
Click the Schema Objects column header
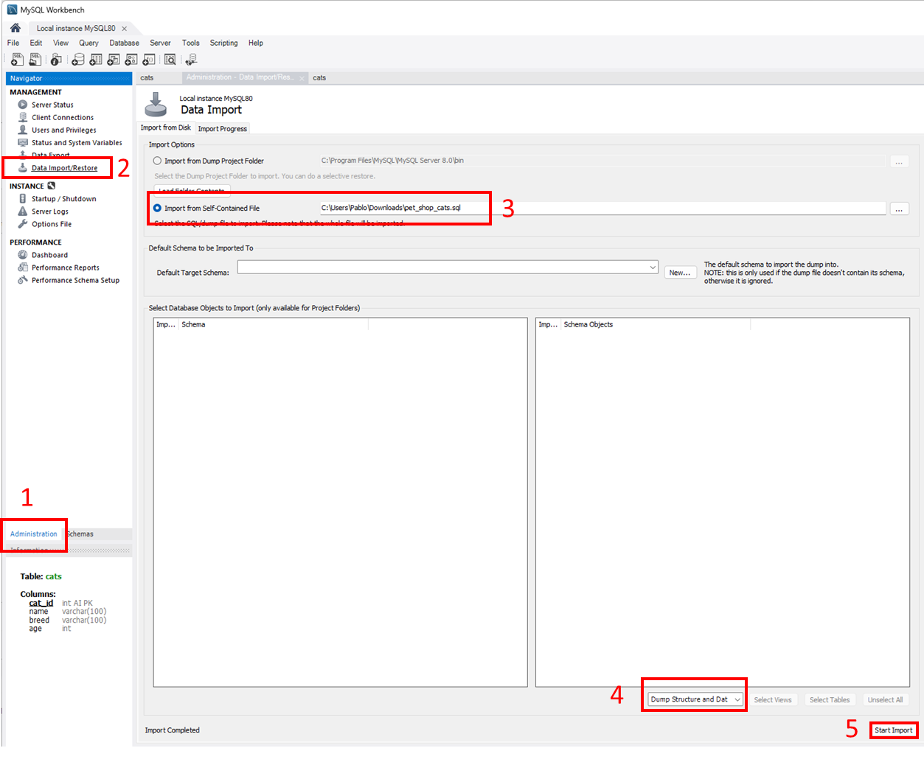656,324
